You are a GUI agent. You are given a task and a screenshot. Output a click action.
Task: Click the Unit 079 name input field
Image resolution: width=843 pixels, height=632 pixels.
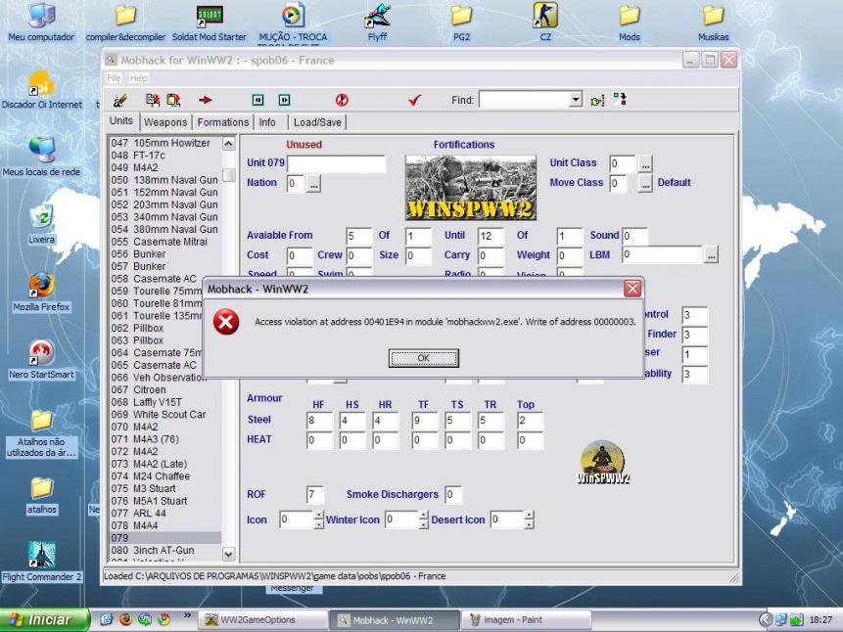[336, 163]
